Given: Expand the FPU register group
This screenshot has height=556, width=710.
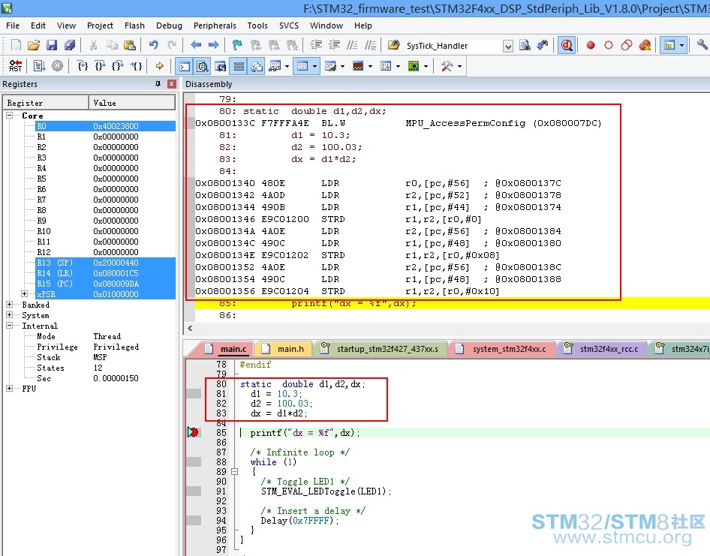Looking at the screenshot, I should 9,389.
